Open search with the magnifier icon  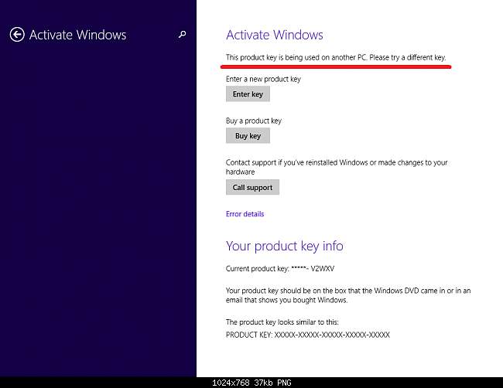click(x=182, y=34)
